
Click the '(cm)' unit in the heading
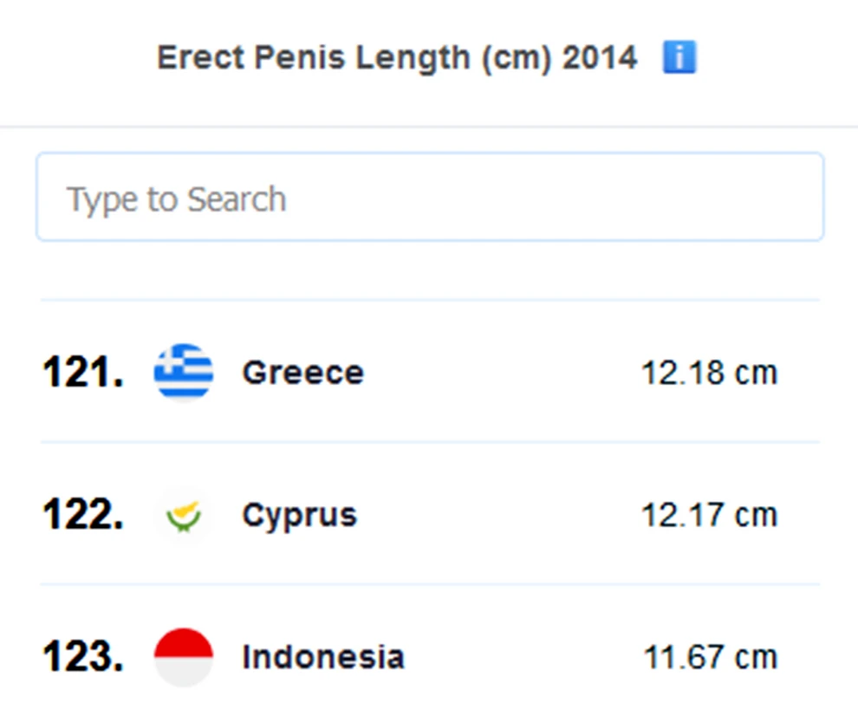coord(511,59)
